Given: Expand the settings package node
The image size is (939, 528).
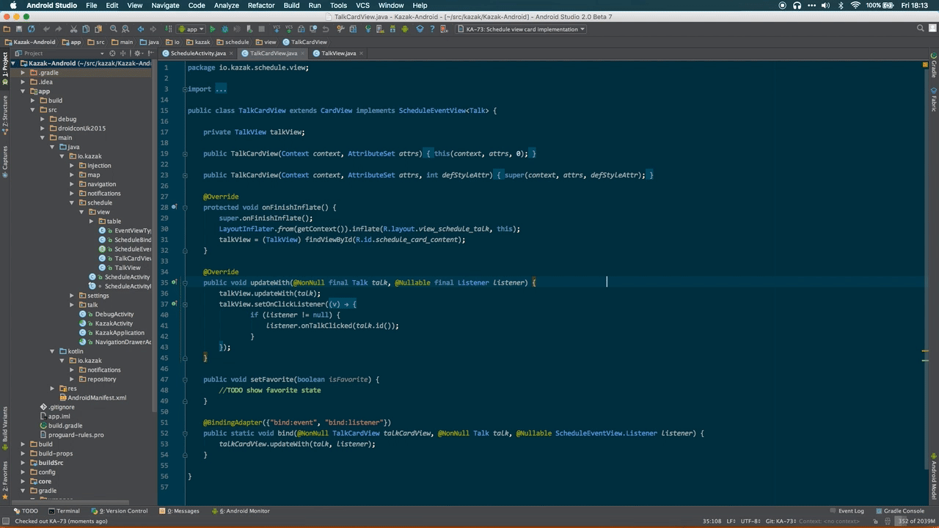Looking at the screenshot, I should [x=72, y=296].
